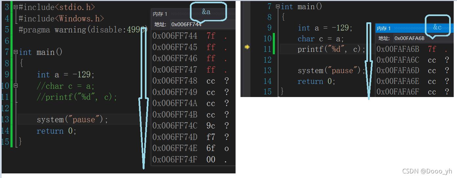Click the #pragma warning line

83,30
